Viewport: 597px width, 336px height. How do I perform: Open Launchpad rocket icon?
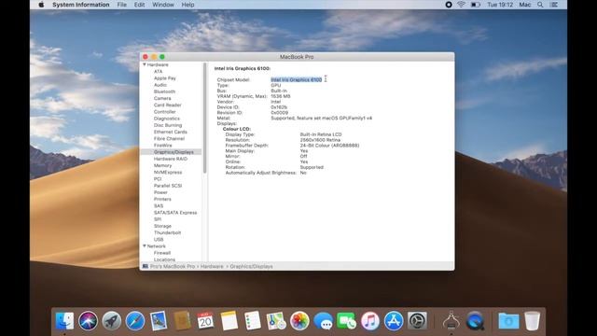[112, 321]
